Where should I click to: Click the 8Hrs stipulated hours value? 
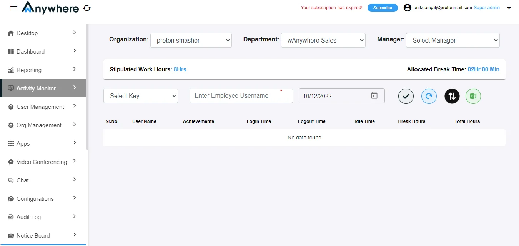pyautogui.click(x=180, y=69)
